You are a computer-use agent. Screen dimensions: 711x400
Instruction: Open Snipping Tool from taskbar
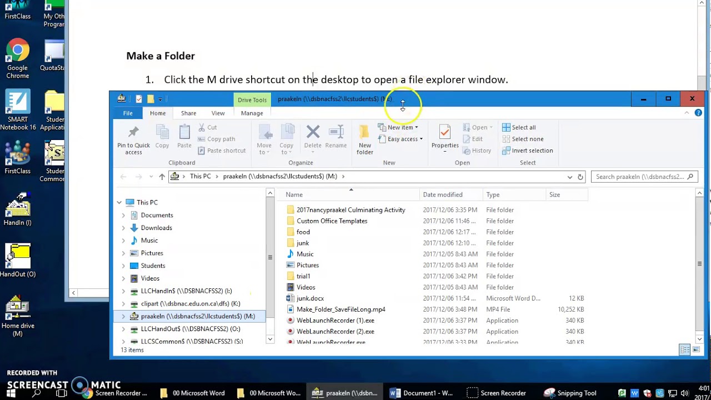pyautogui.click(x=570, y=393)
